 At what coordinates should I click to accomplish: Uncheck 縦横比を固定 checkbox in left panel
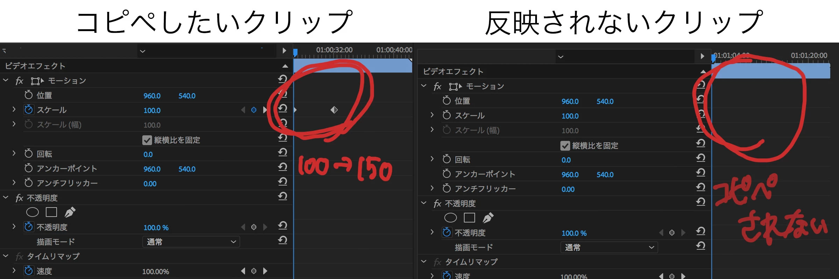click(147, 140)
